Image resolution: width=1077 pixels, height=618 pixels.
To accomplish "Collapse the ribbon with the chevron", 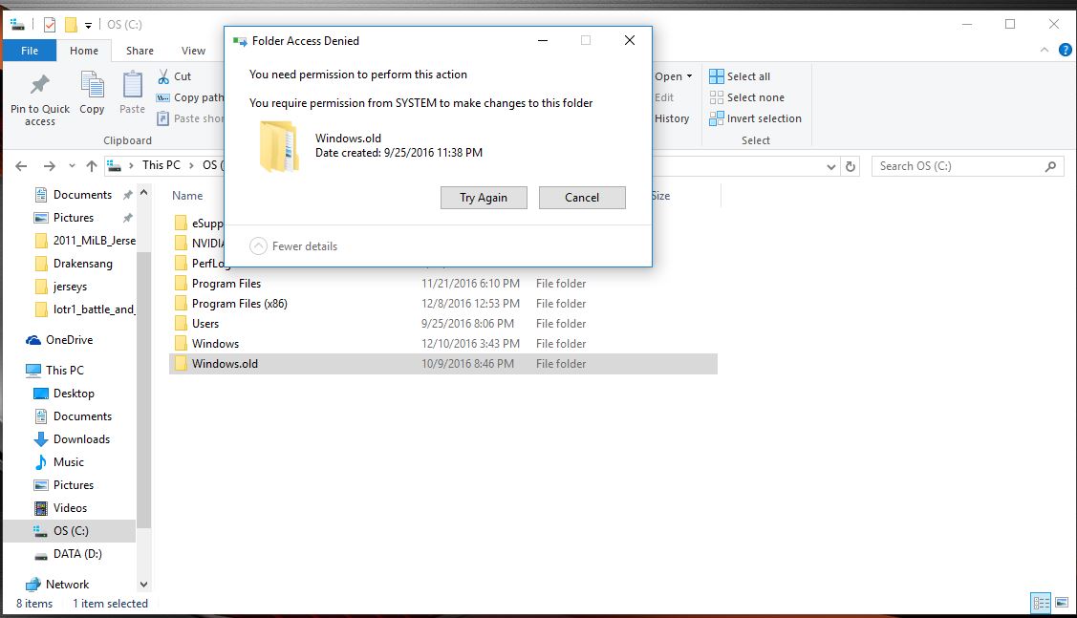I will coord(1044,50).
